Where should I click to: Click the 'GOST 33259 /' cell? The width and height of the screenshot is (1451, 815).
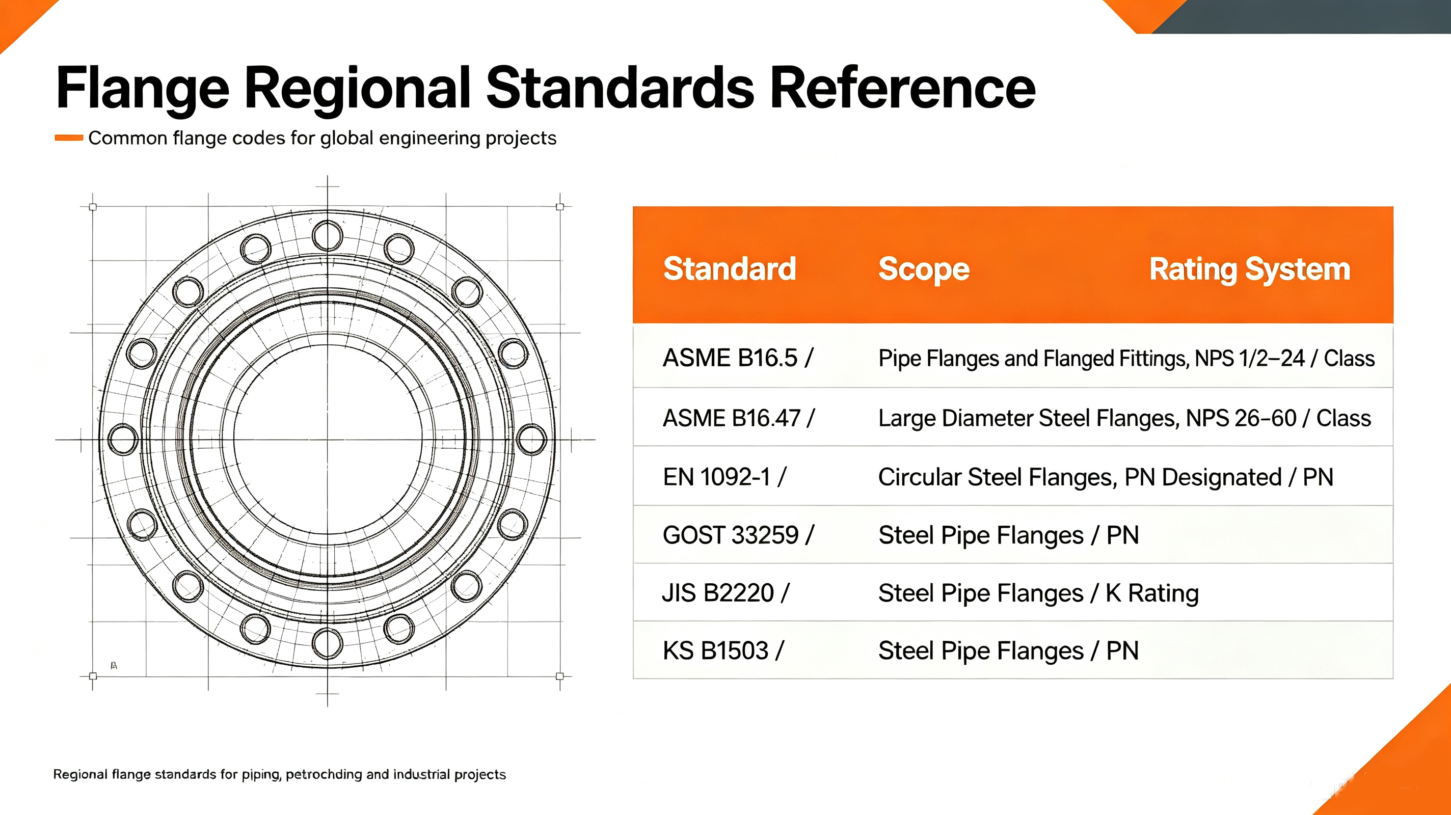[x=738, y=535]
